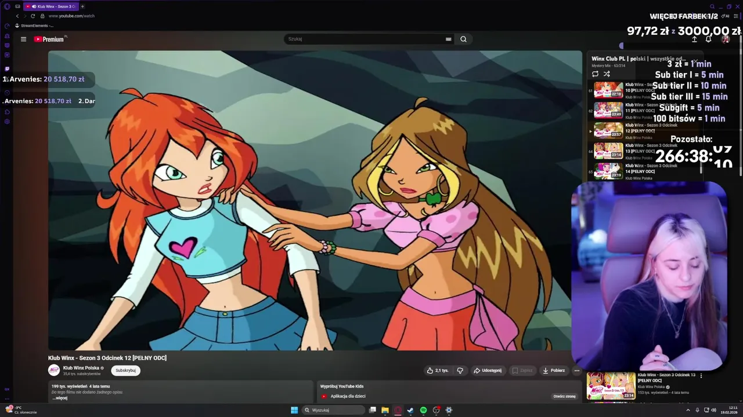Go back using the browser back arrow
Screen dimensions: 743x417
click(x=17, y=16)
